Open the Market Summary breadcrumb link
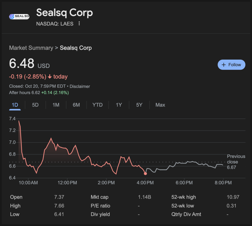 (x=31, y=48)
